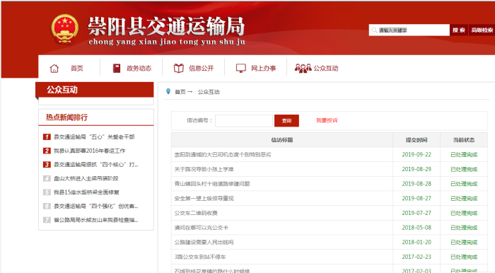The image size is (495, 273).
Task: Click the red 查询 query button
Action: coord(286,120)
